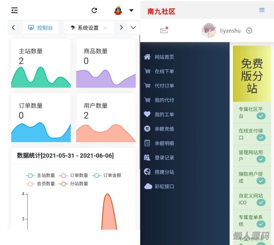Expand the dropdown arrow beside penguin avatar
This screenshot has width=274, height=245.
132,10
